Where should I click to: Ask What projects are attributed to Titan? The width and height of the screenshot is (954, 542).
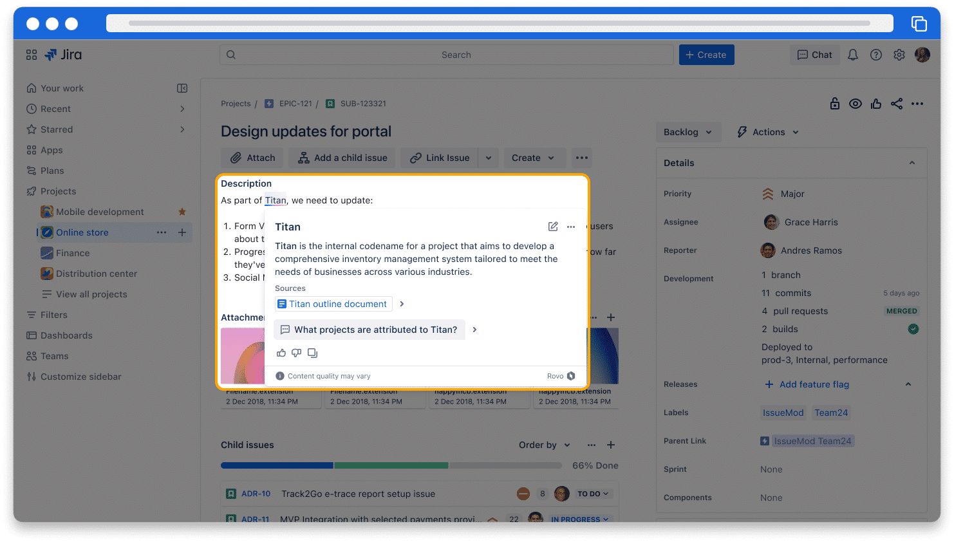tap(369, 330)
